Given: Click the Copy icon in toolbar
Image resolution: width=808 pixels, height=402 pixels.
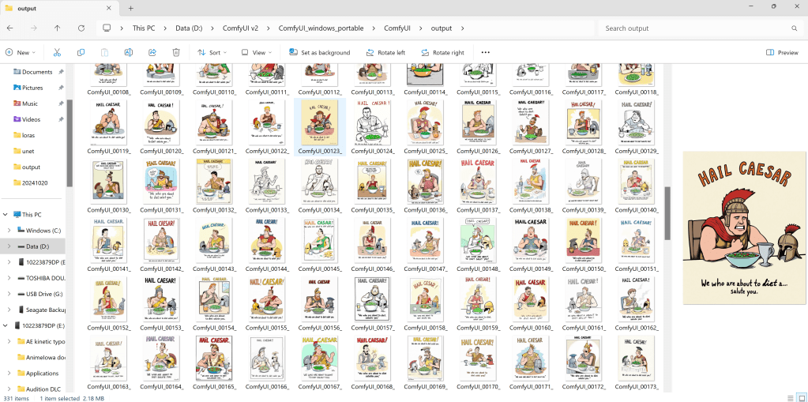Looking at the screenshot, I should (81, 52).
